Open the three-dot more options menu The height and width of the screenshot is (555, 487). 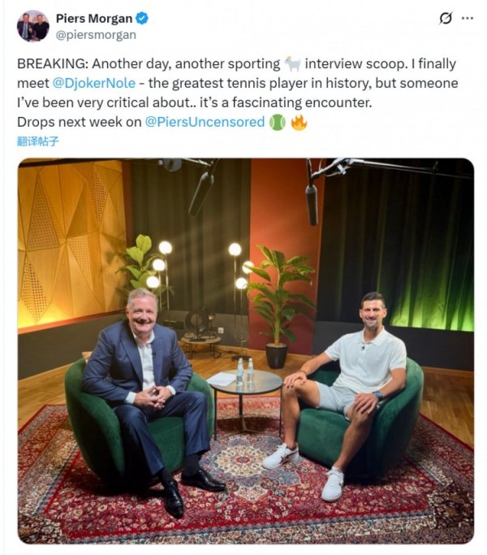click(467, 18)
